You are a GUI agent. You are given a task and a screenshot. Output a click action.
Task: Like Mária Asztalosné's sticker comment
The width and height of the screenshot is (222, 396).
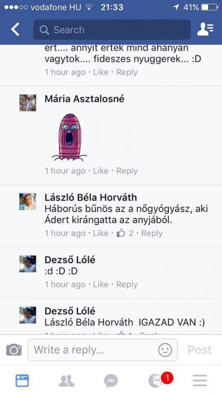[100, 171]
